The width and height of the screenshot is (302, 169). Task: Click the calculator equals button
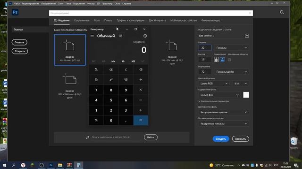[x=141, y=120]
